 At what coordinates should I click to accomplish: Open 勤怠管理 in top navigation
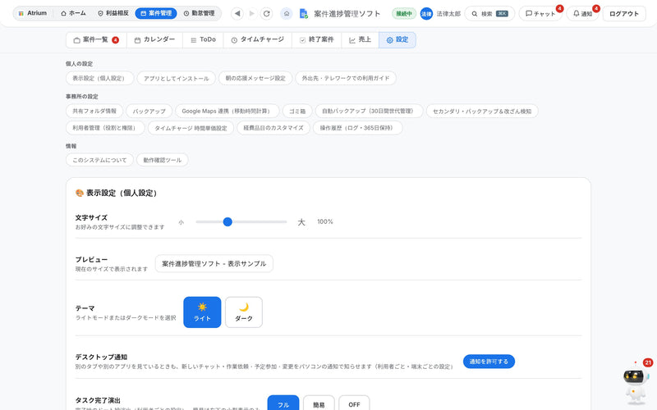click(199, 13)
